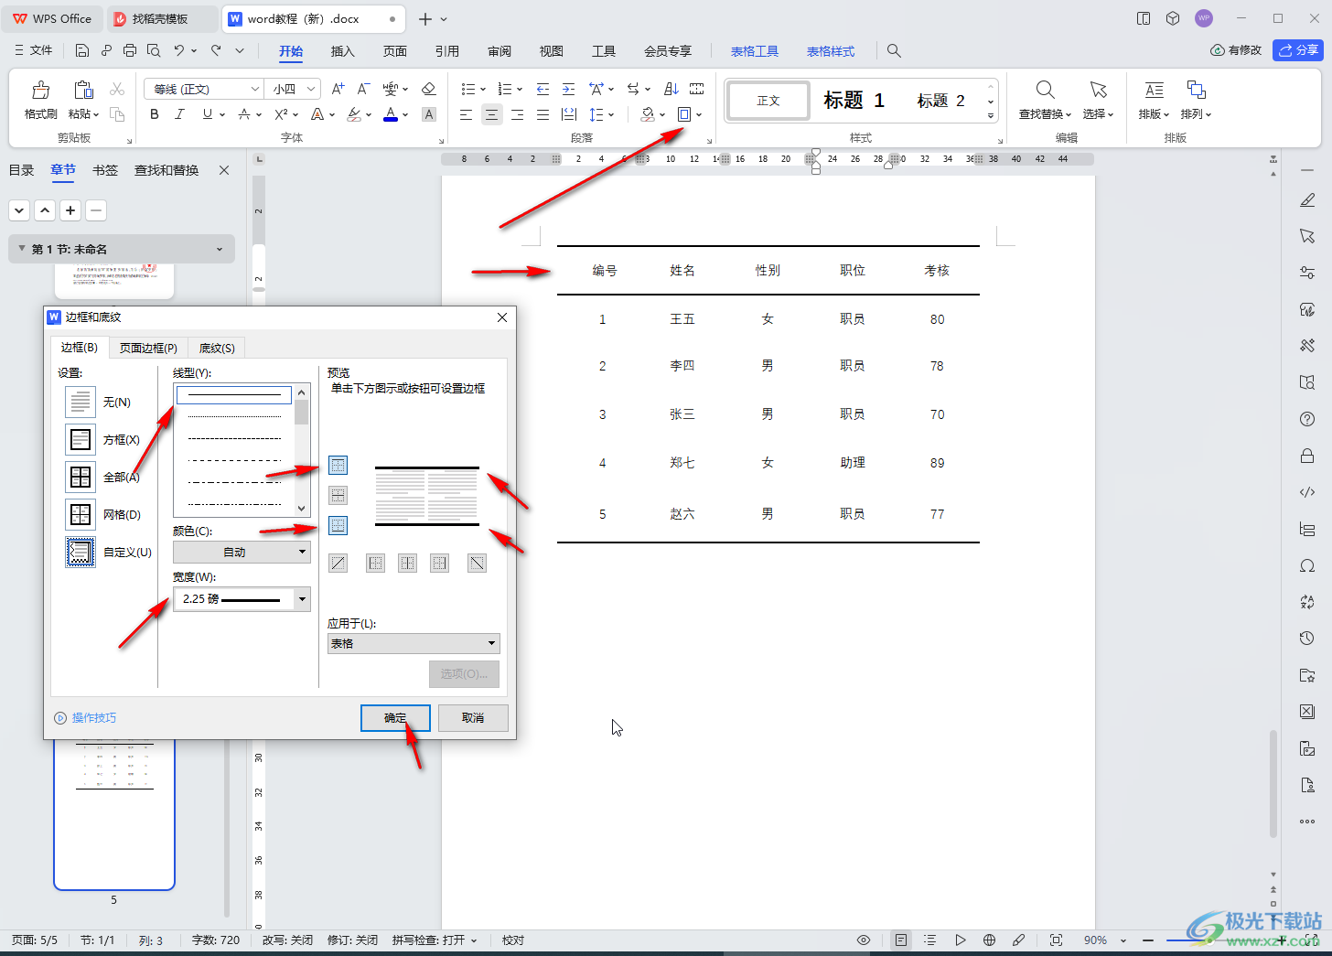
Task: Select the solid line style in list
Action: pyautogui.click(x=234, y=394)
